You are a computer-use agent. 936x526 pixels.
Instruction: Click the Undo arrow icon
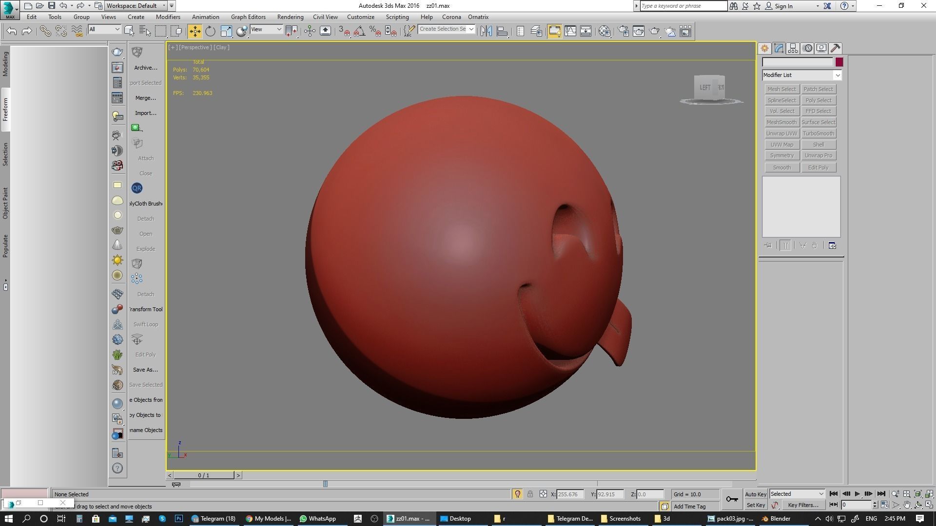pos(12,31)
